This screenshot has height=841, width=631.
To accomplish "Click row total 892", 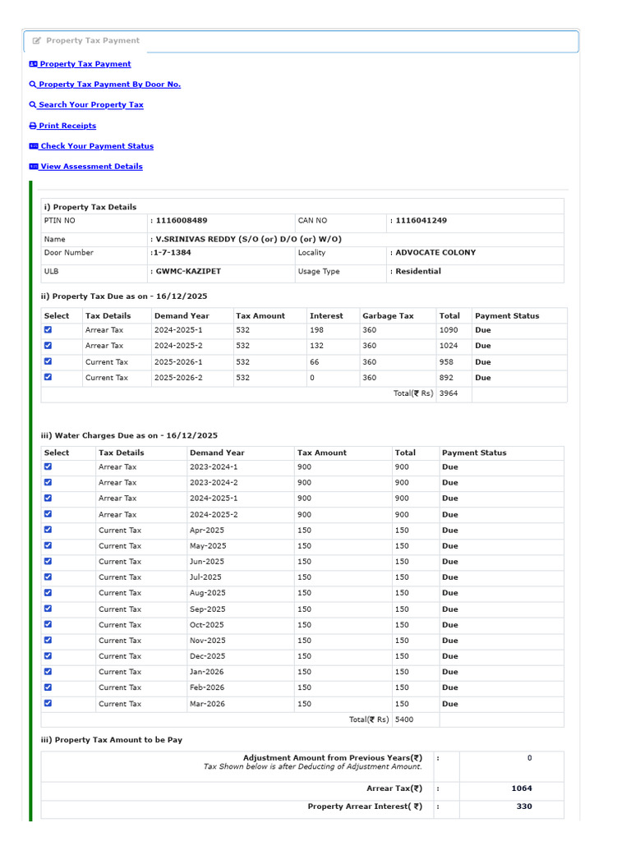I will click(x=446, y=378).
